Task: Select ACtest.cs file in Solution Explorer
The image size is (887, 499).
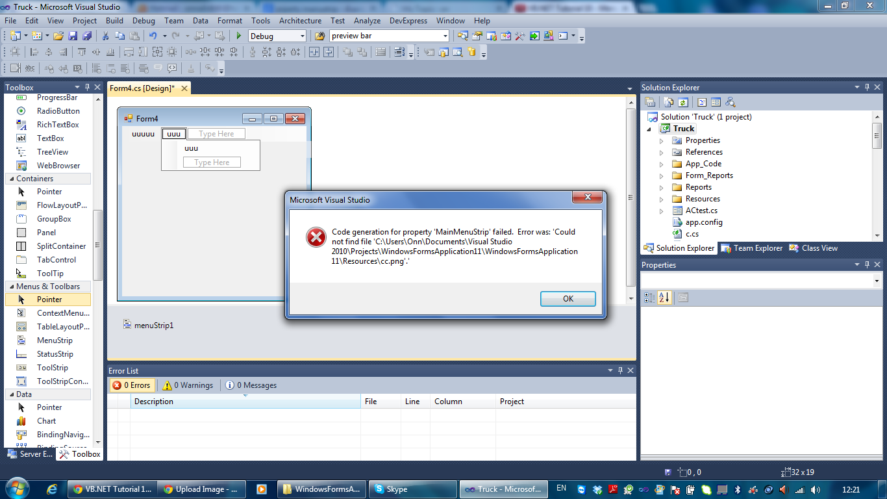Action: [x=701, y=211]
